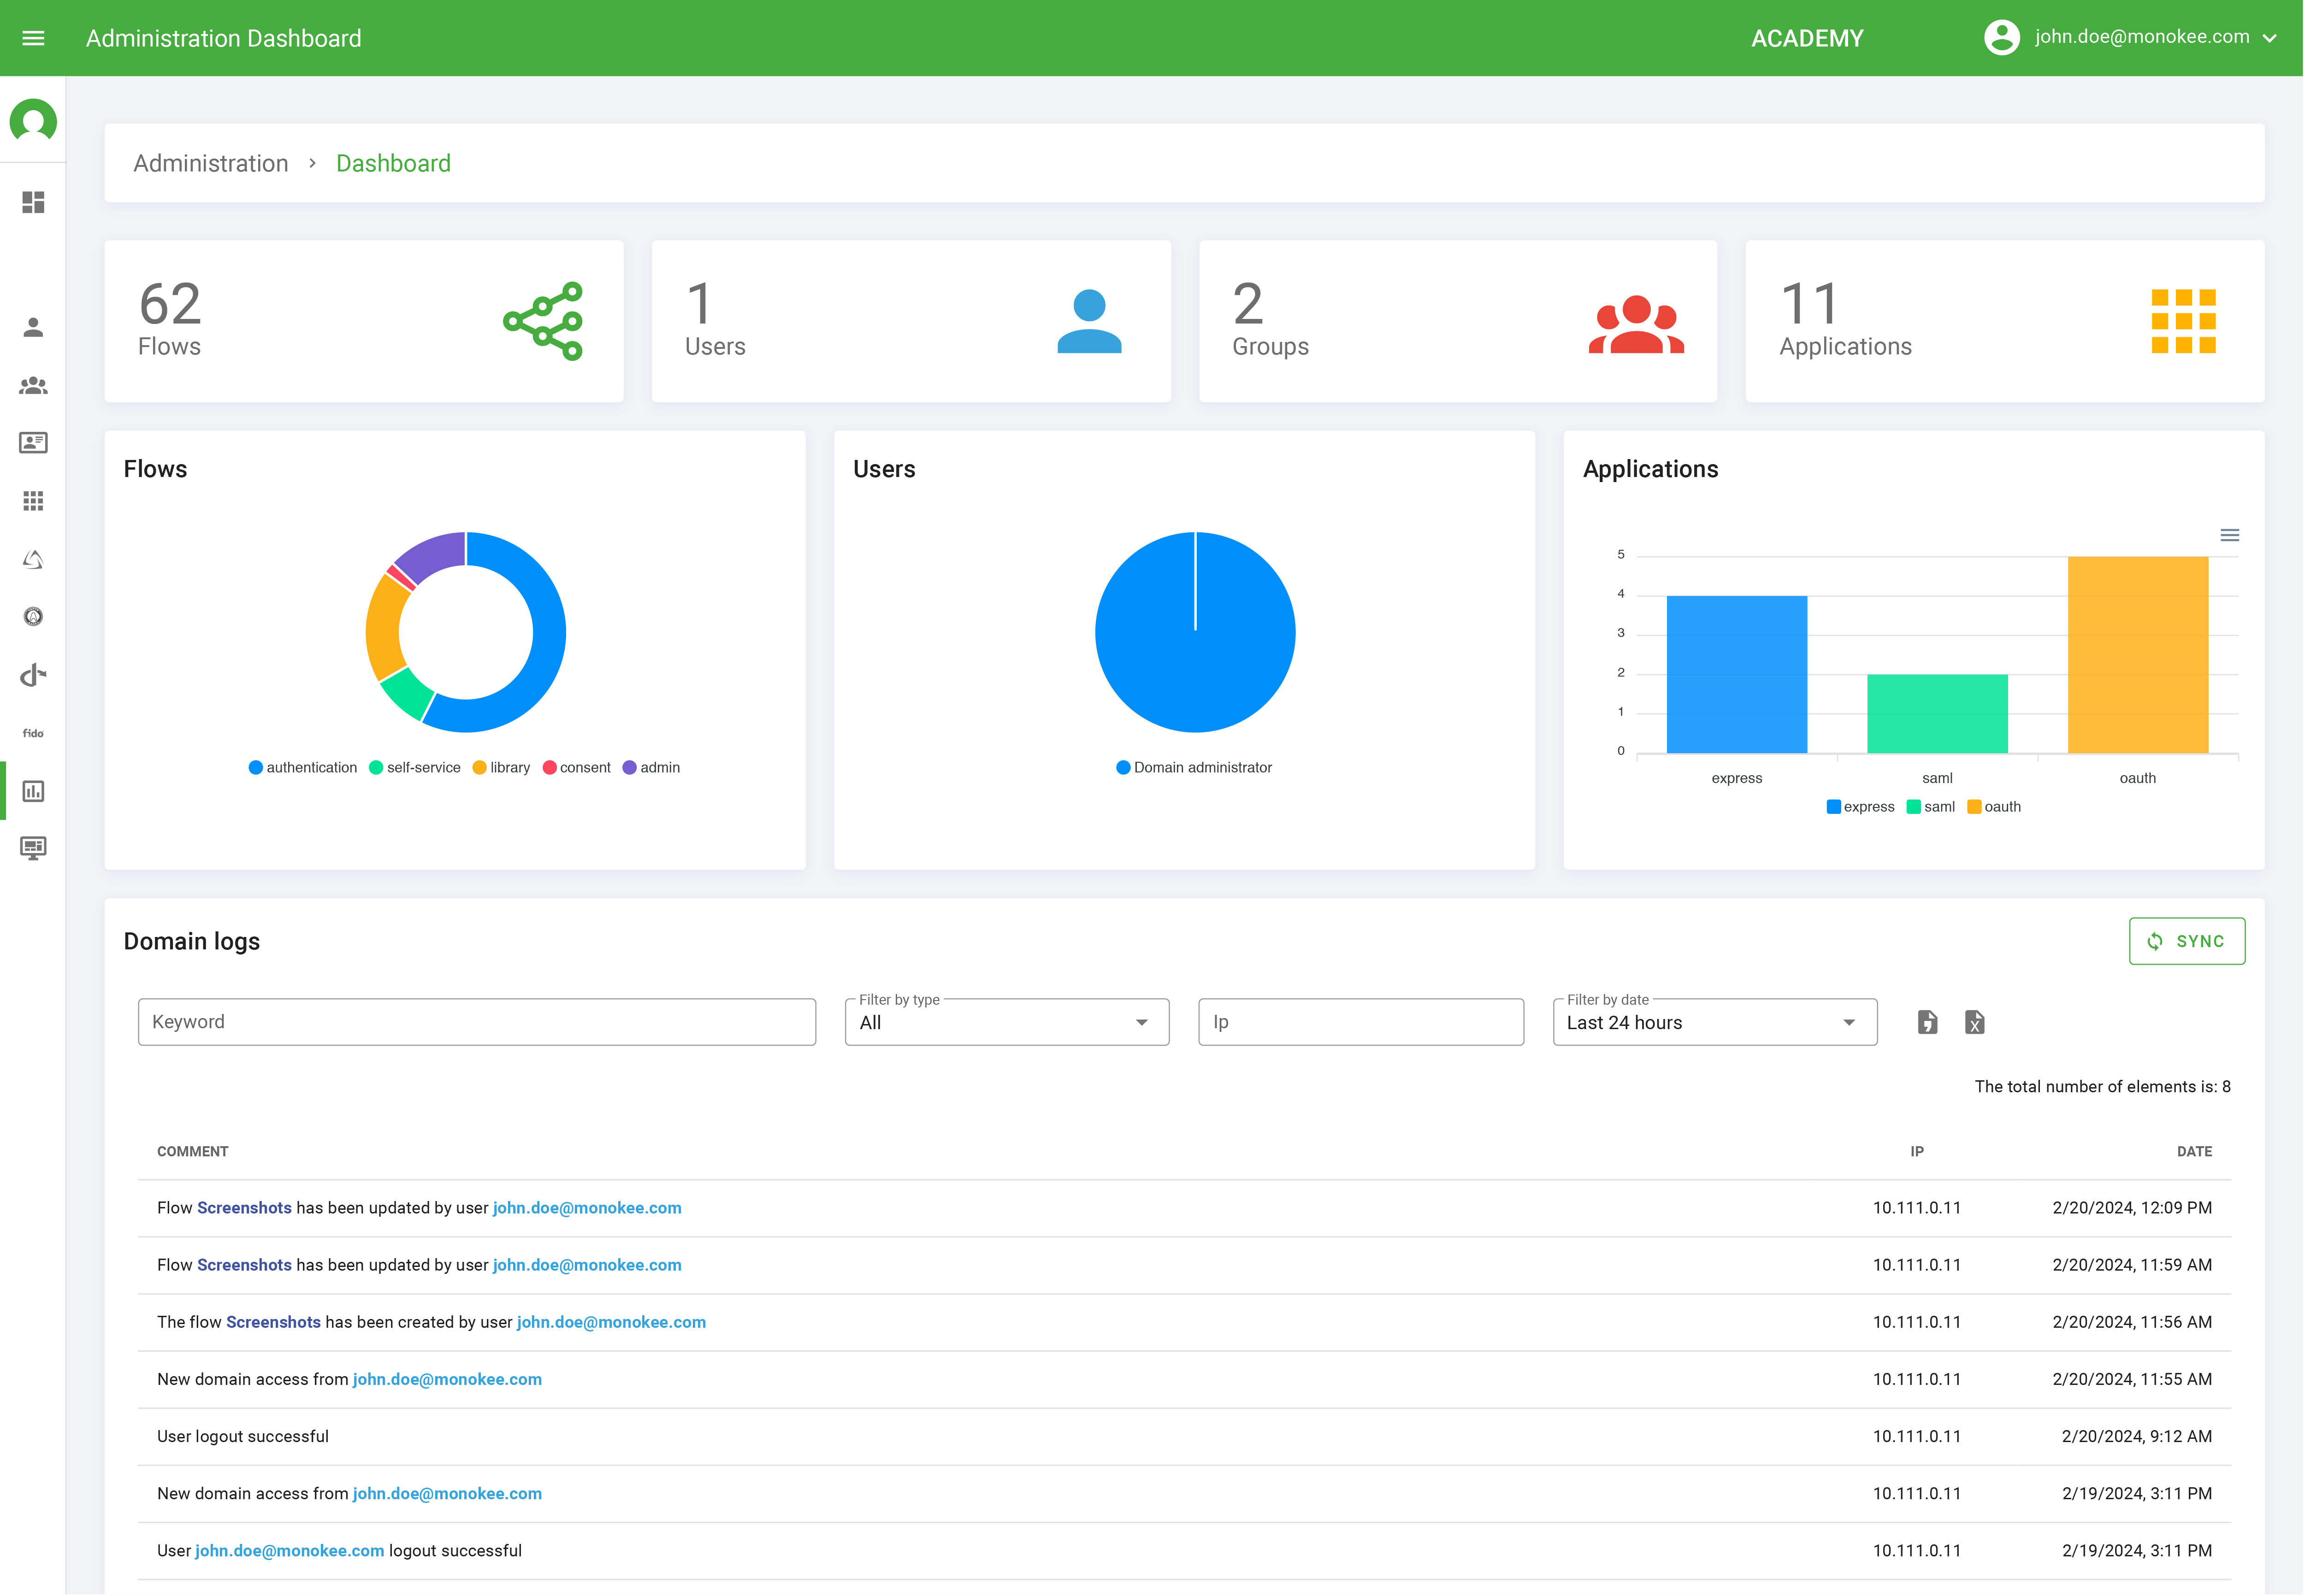Click the red Groups people icon
This screenshot has height=1596, width=2305.
click(x=1636, y=324)
